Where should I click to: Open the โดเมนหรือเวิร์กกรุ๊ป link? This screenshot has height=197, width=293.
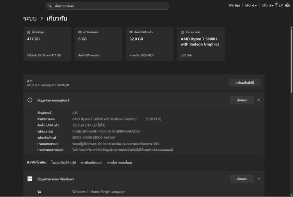click(64, 162)
